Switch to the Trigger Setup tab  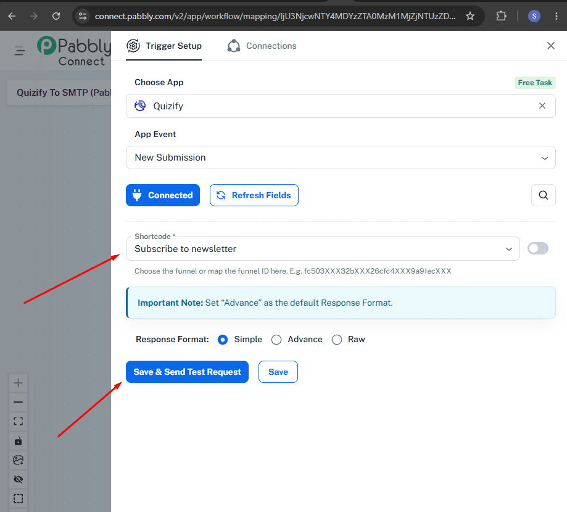tap(164, 46)
